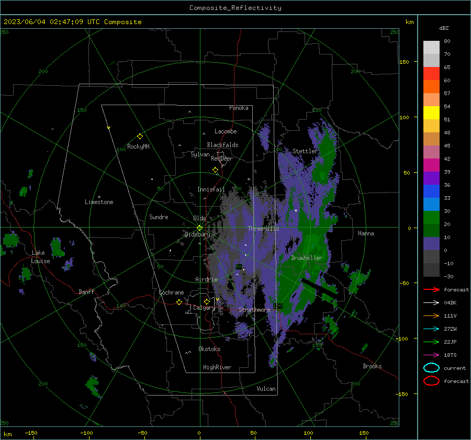The width and height of the screenshot is (471, 440).
Task: Click the 60 dBZ red swatch
Action: 431,74
